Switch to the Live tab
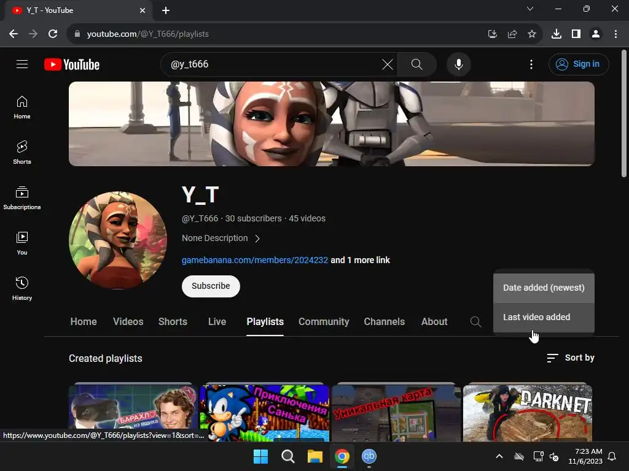 pos(217,321)
